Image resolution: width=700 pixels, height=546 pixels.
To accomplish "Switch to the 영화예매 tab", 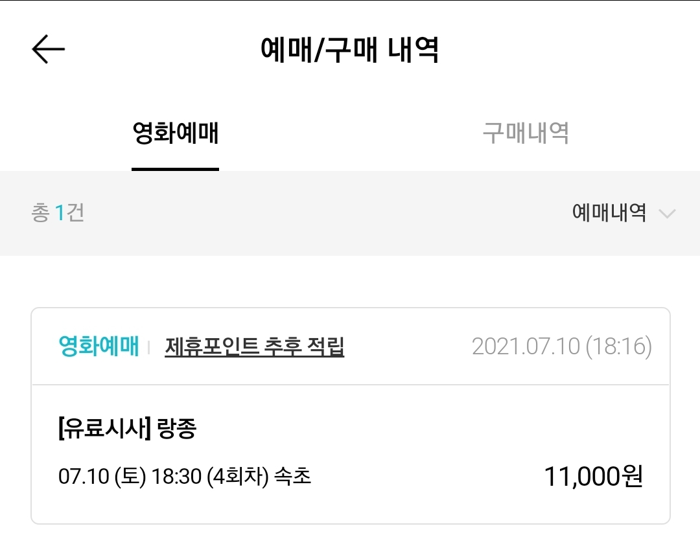I will 175,133.
